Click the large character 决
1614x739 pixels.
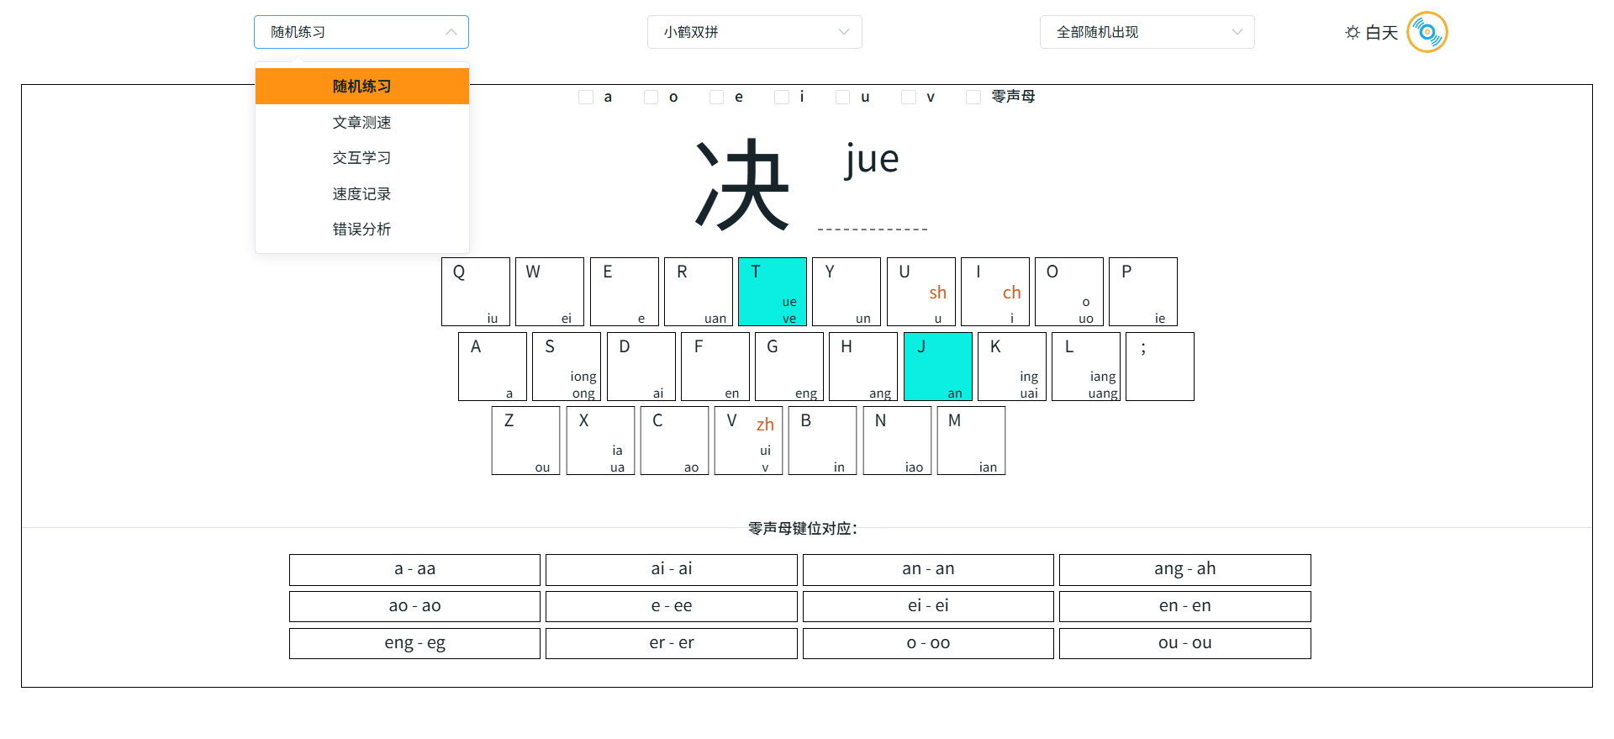coord(742,184)
